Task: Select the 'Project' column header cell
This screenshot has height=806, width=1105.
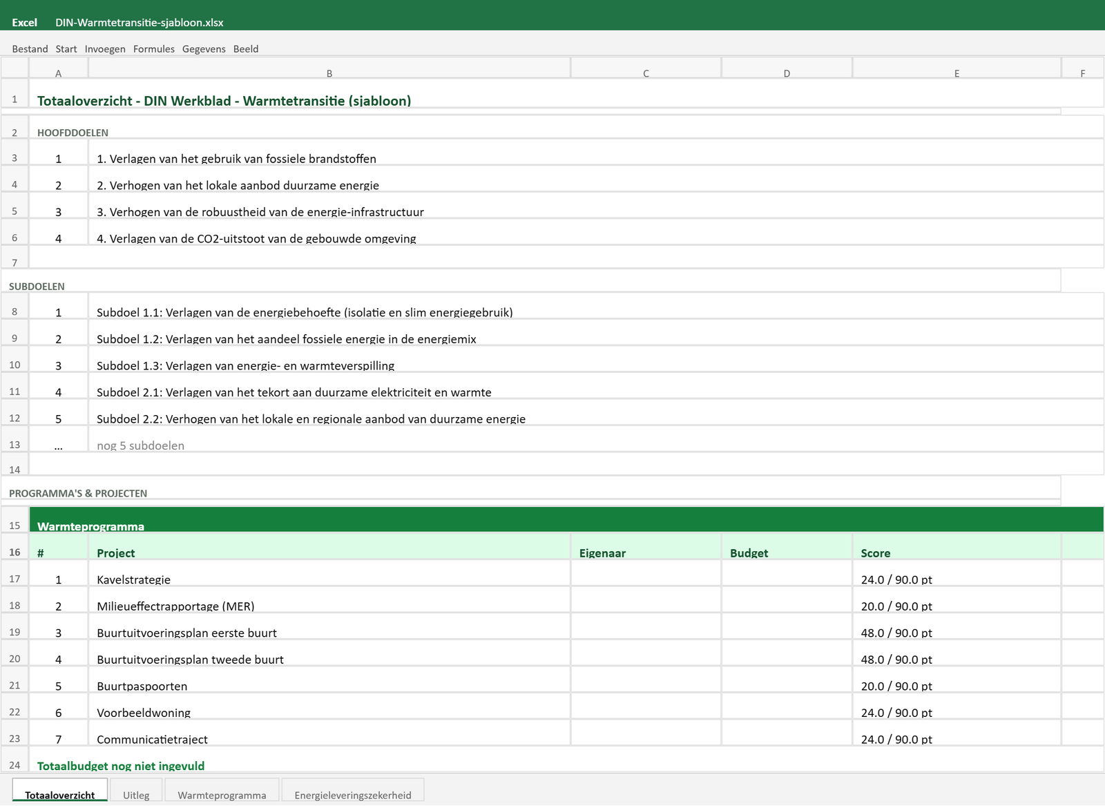Action: (329, 546)
